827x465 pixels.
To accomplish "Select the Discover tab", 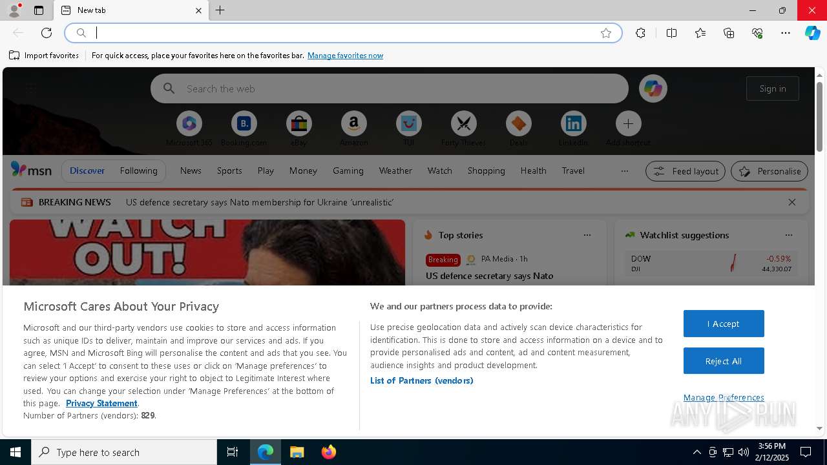I will 87,170.
